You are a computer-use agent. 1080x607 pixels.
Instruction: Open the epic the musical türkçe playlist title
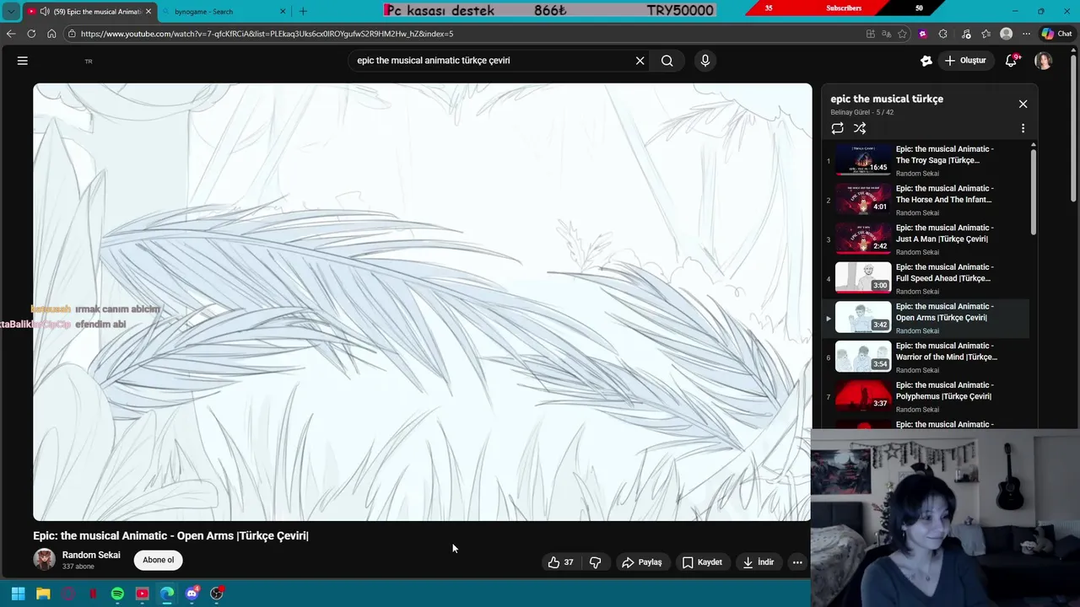pos(887,99)
